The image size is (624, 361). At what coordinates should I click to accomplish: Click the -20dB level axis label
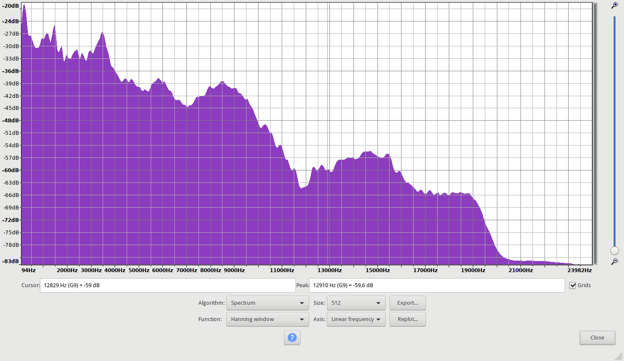point(11,6)
